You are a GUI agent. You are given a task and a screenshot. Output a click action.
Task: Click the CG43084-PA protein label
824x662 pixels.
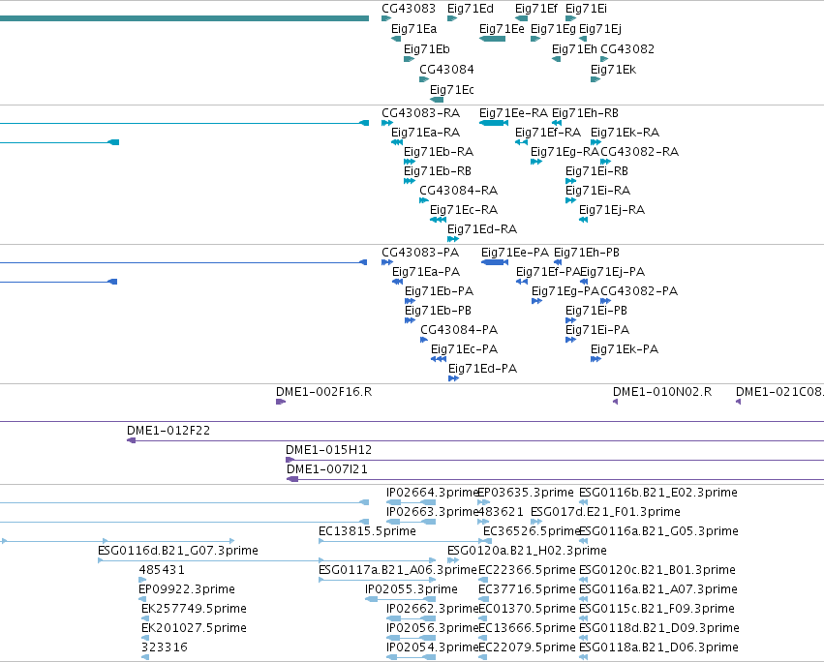pyautogui.click(x=459, y=330)
